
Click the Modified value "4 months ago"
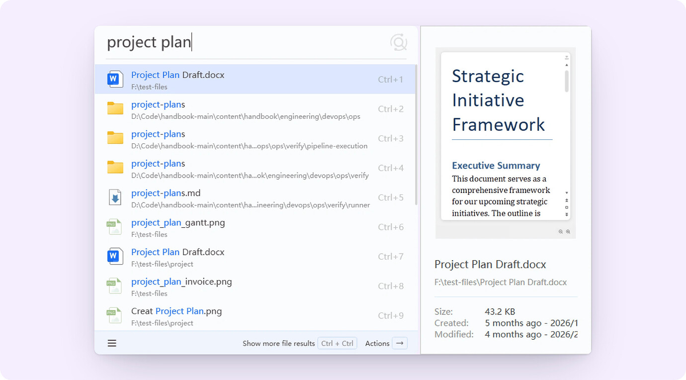[513, 335]
